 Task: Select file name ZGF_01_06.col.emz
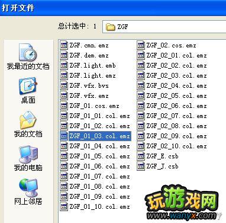tap(99, 167)
